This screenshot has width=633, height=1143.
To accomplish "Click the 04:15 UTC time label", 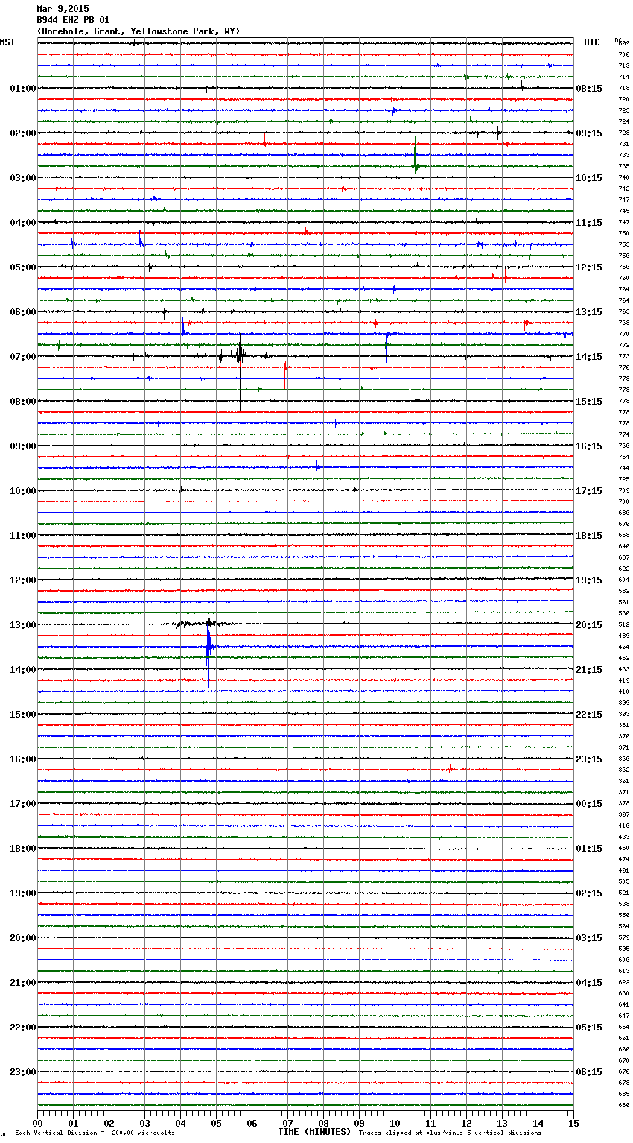I will pyautogui.click(x=589, y=983).
